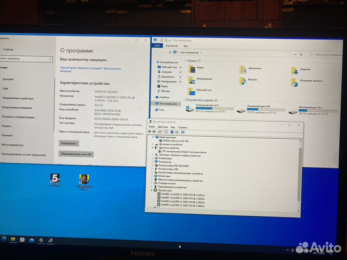Open Файл menu in Device Manager
This screenshot has height=260, width=347.
click(x=152, y=127)
